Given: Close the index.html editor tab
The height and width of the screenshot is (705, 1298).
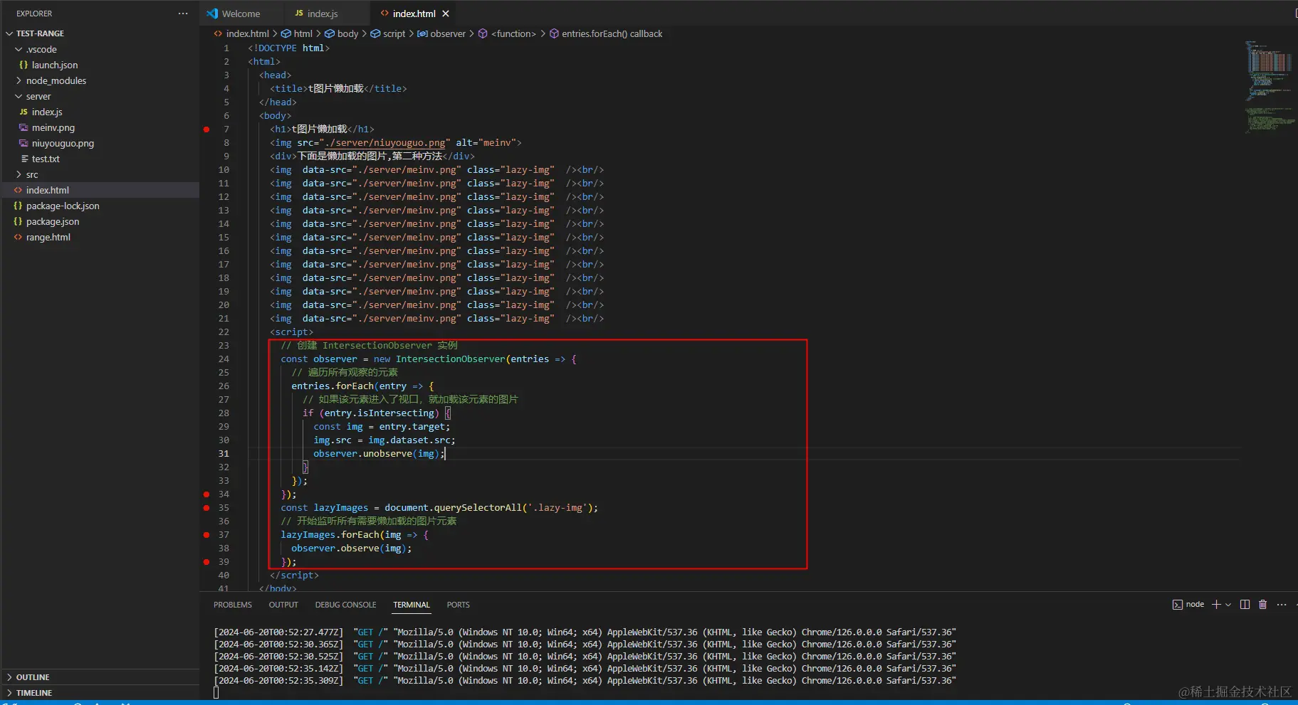Looking at the screenshot, I should (446, 14).
